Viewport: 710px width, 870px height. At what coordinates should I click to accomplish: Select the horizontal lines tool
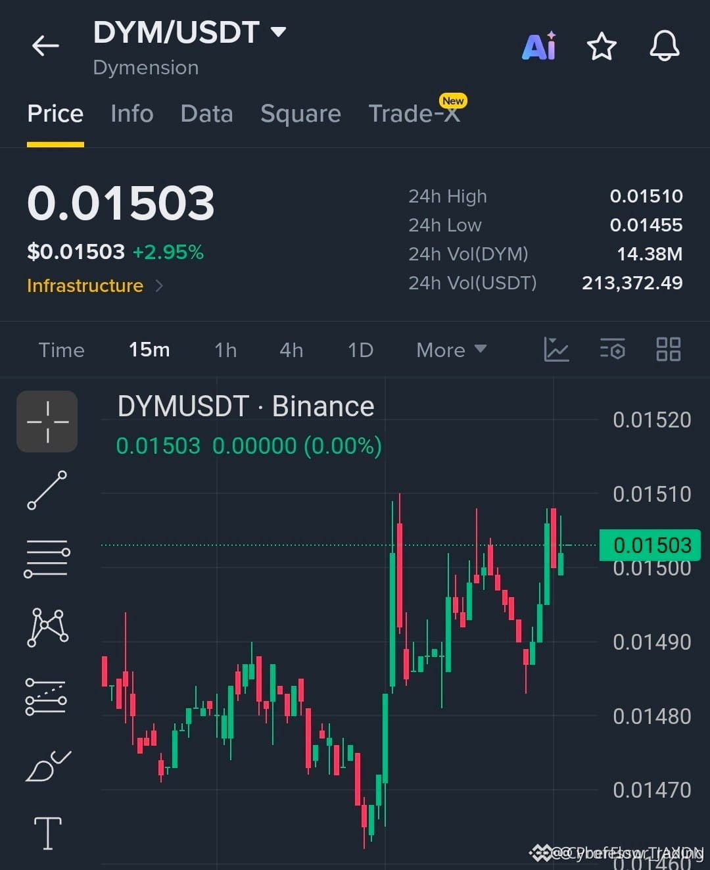coord(47,559)
